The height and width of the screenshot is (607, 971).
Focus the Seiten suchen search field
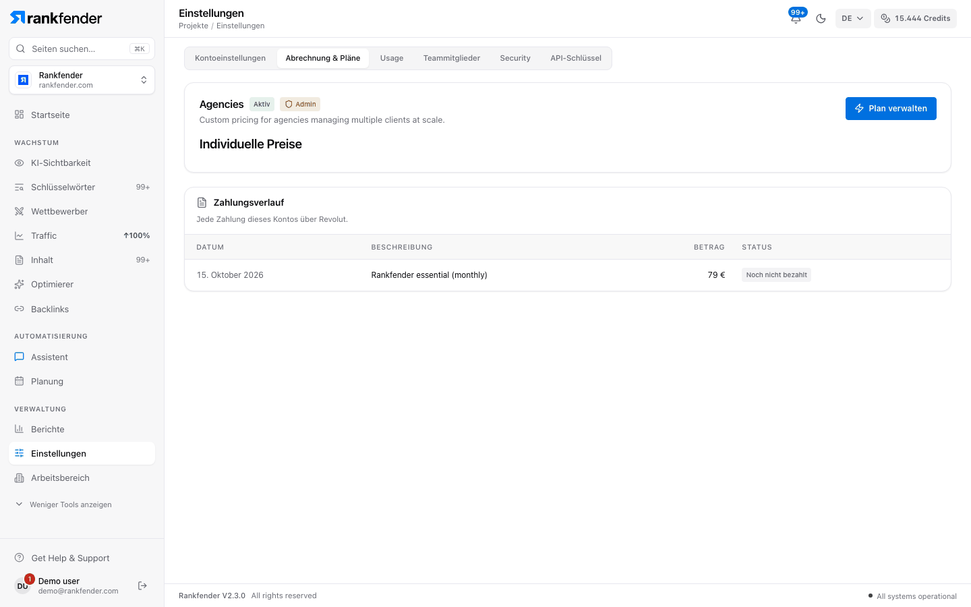82,49
